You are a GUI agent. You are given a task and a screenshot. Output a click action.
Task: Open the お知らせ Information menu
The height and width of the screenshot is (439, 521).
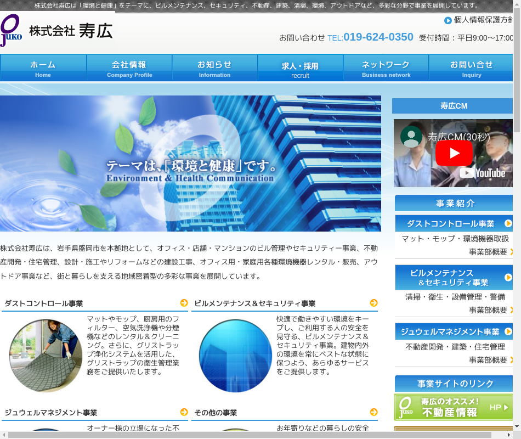214,68
